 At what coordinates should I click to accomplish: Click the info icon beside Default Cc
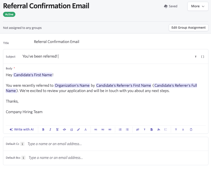click(x=22, y=144)
